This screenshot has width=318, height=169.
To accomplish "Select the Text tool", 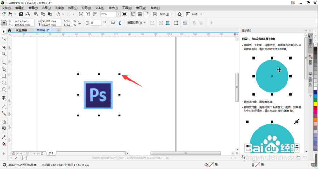I will (x=3, y=98).
